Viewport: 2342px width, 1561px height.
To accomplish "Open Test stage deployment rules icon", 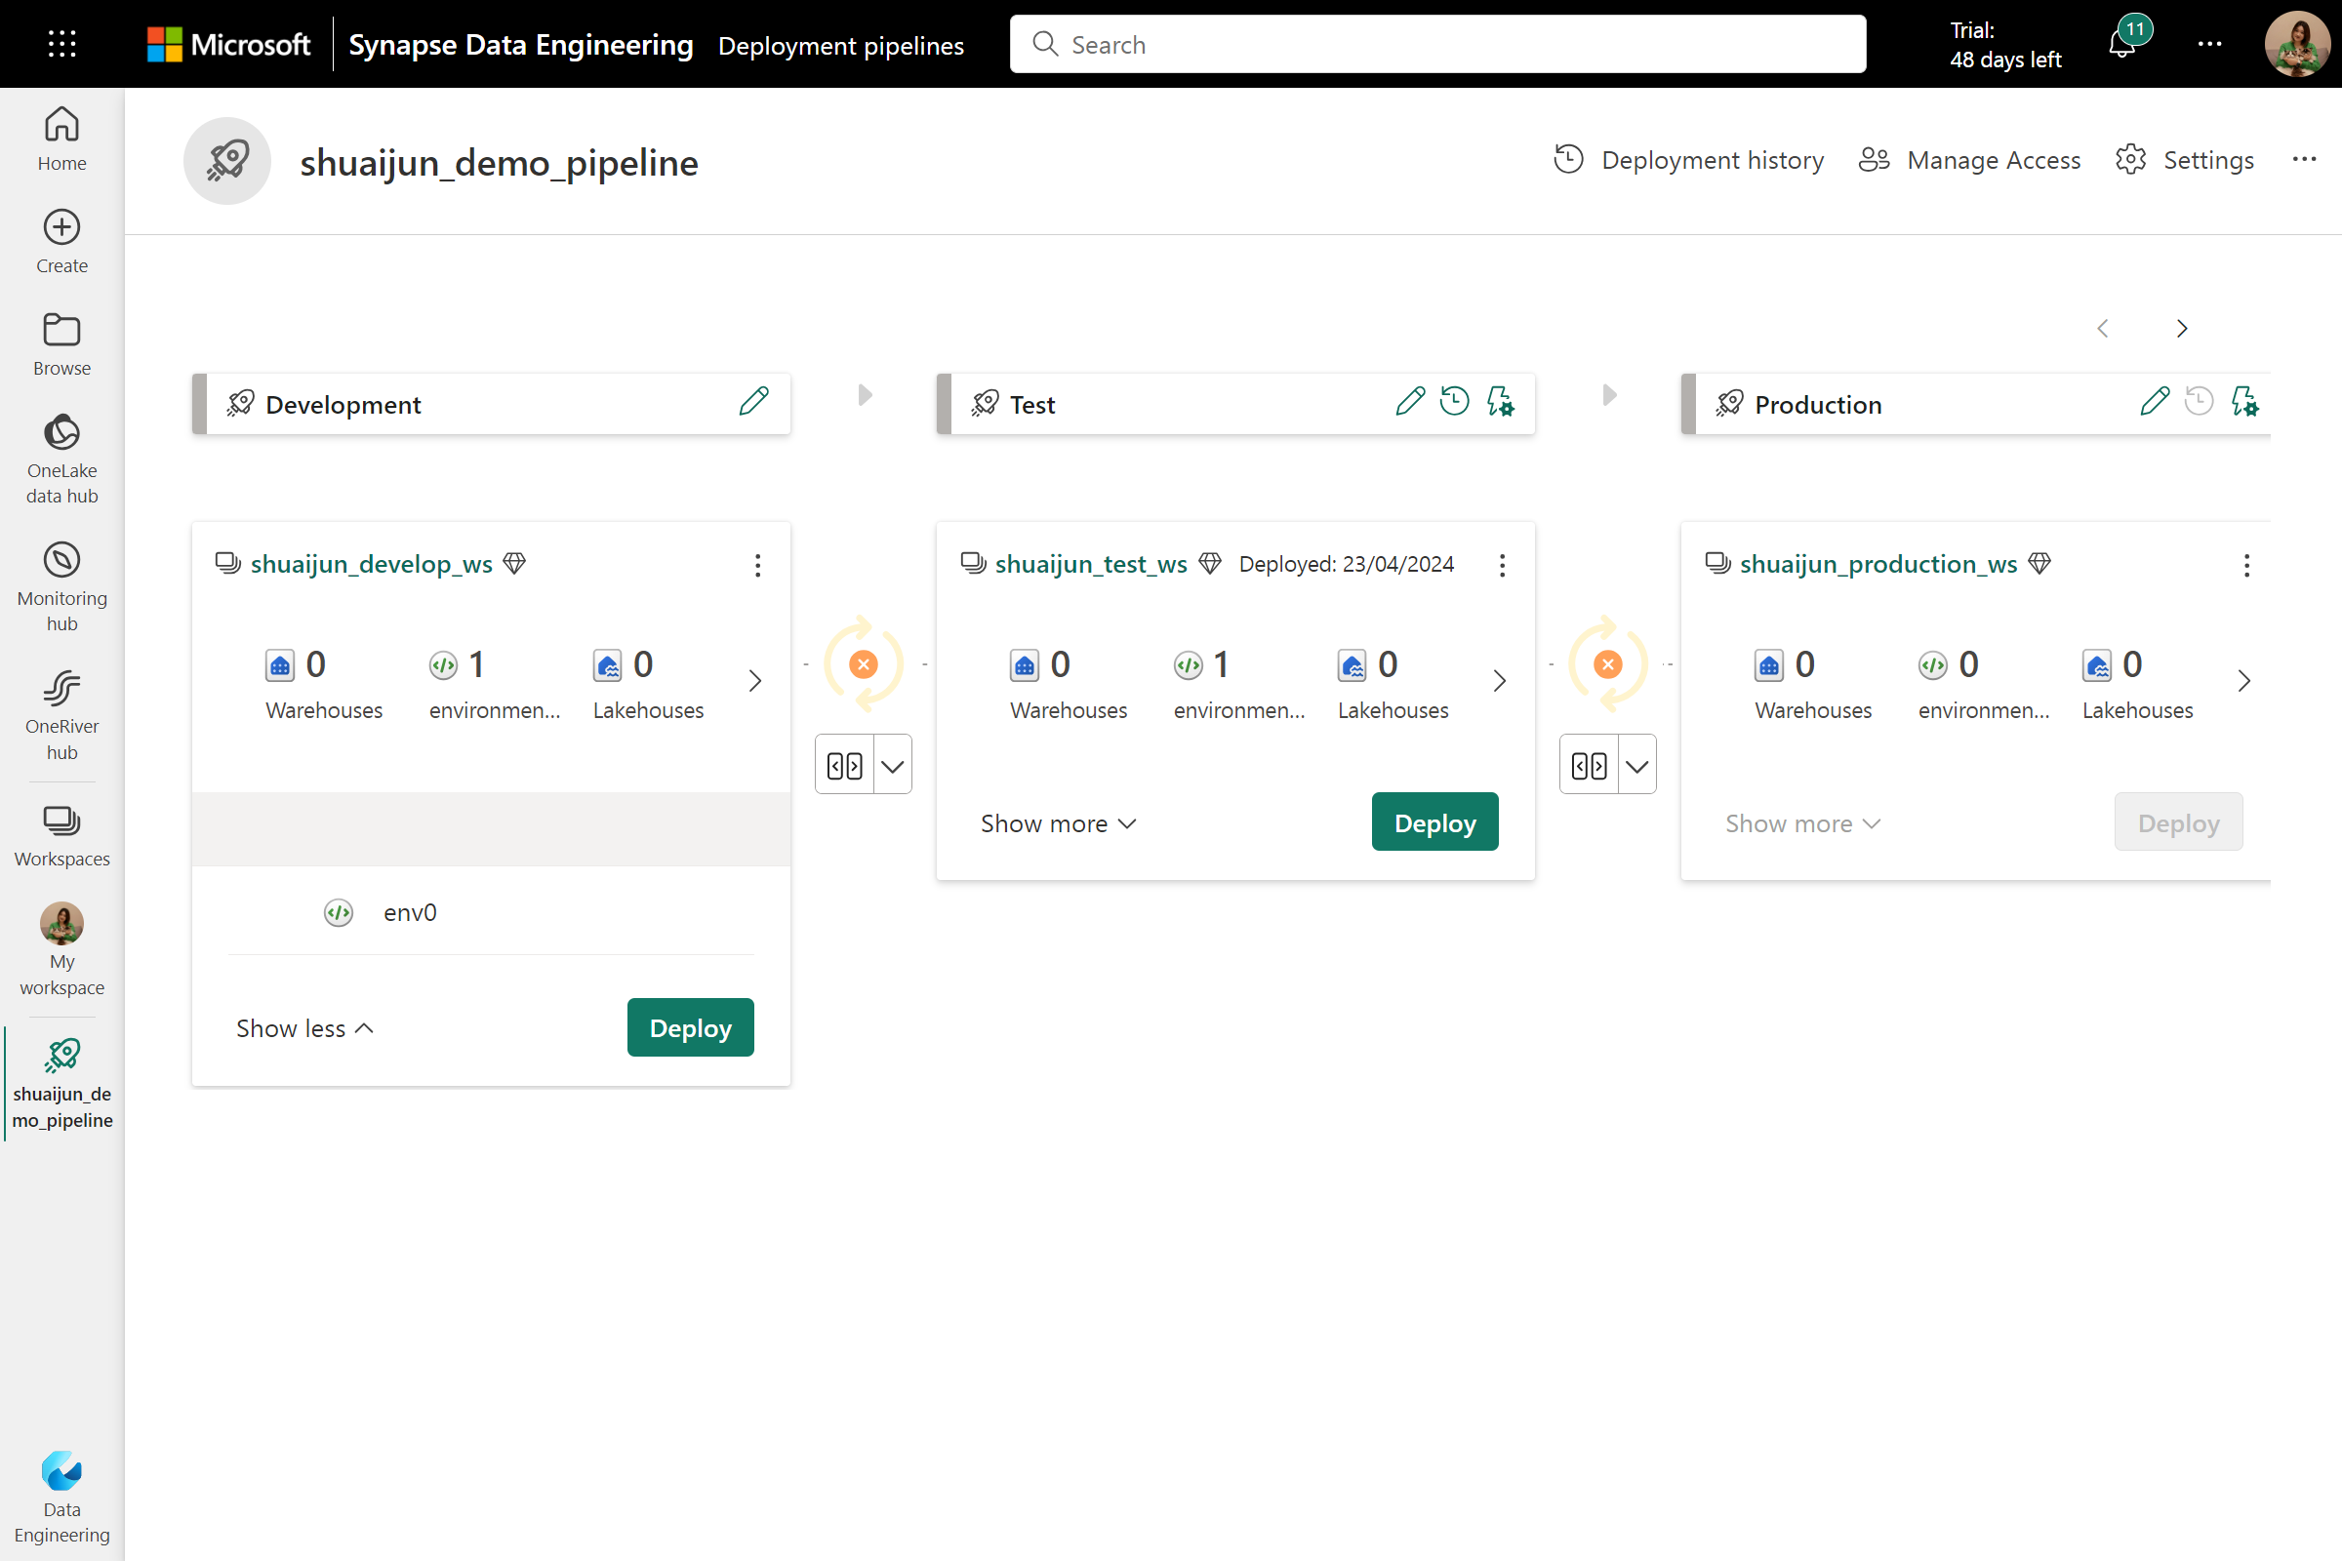I will [1501, 401].
